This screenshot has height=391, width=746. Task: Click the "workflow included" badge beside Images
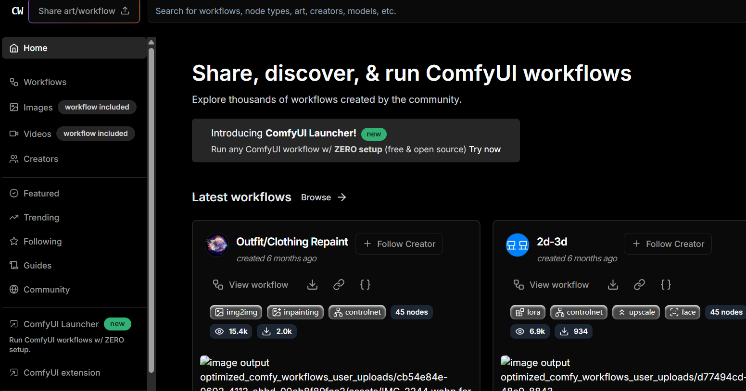(97, 107)
